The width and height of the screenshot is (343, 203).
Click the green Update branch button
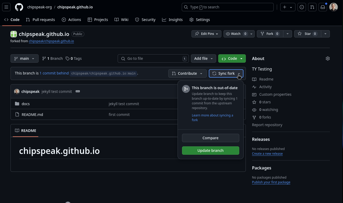pyautogui.click(x=210, y=151)
